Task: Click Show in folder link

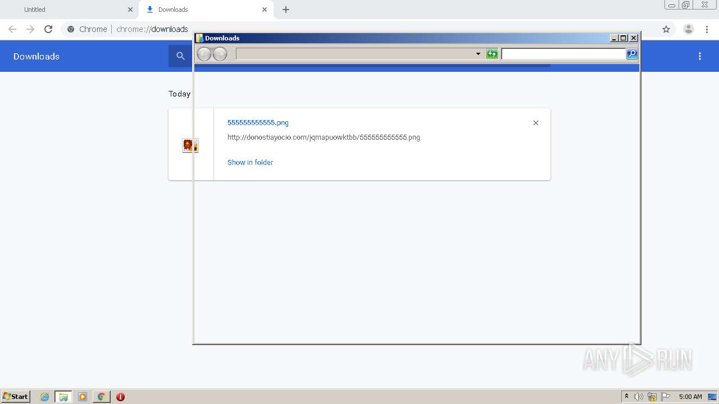Action: click(250, 162)
